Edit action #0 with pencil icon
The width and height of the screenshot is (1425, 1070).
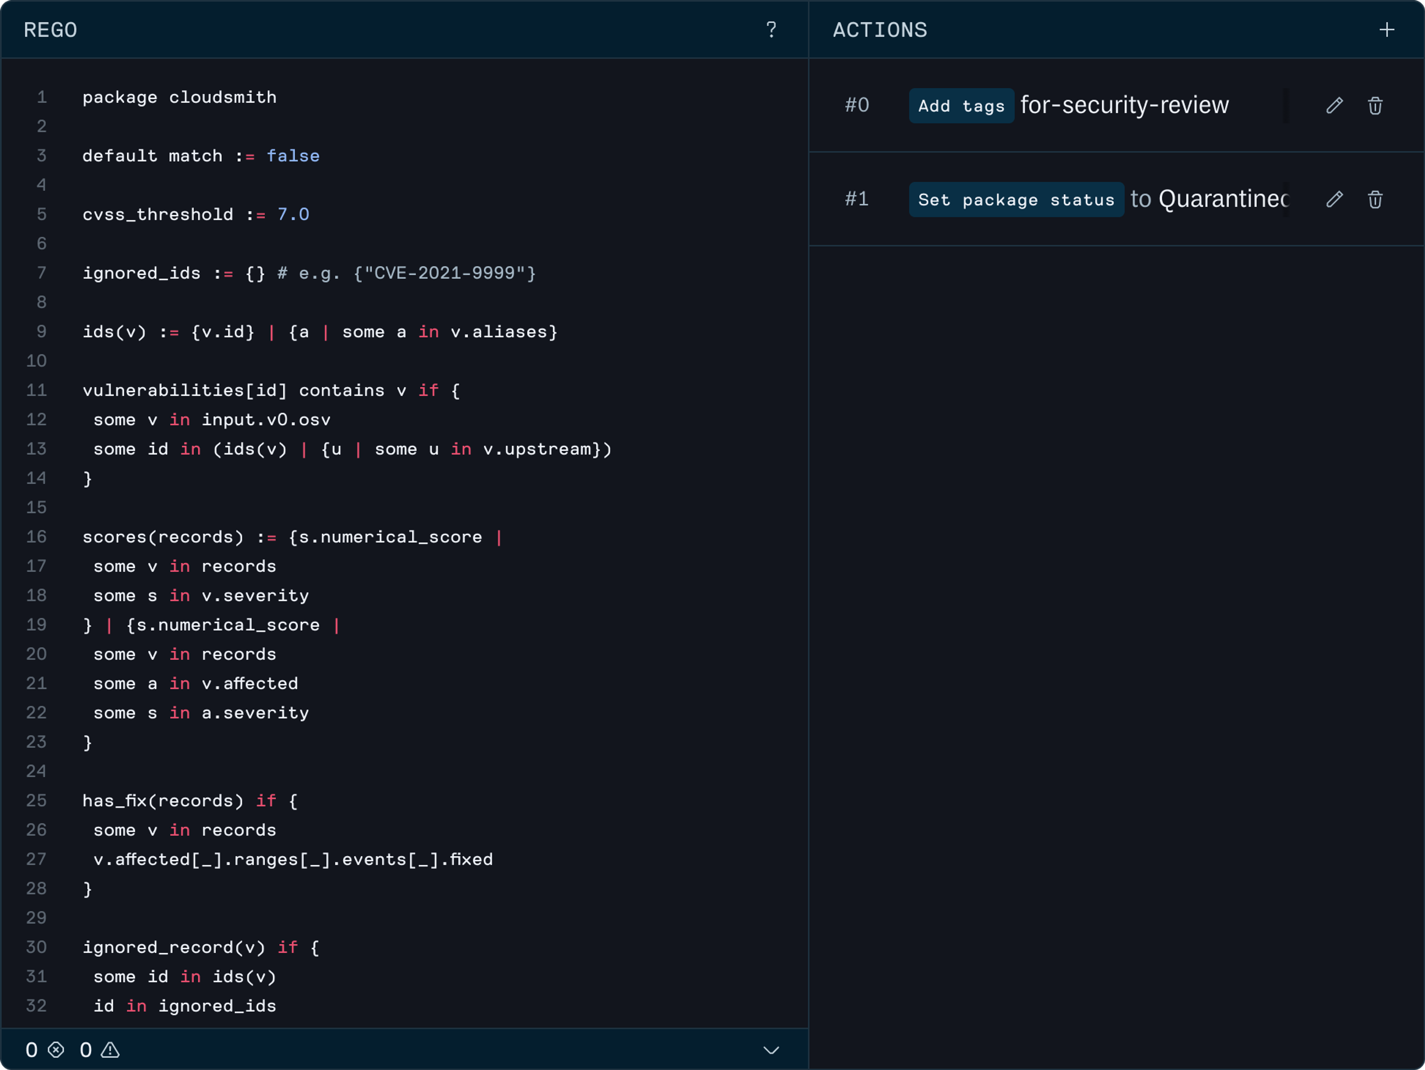click(x=1335, y=106)
